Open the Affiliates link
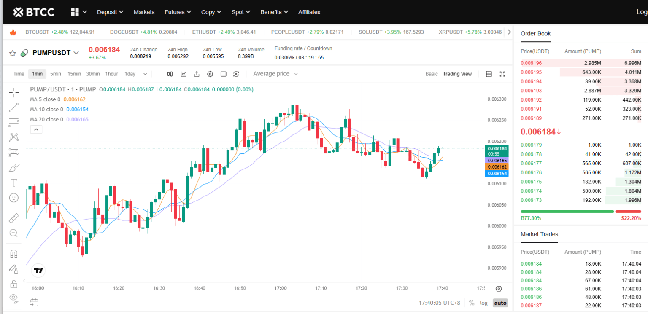This screenshot has width=648, height=314. 309,12
